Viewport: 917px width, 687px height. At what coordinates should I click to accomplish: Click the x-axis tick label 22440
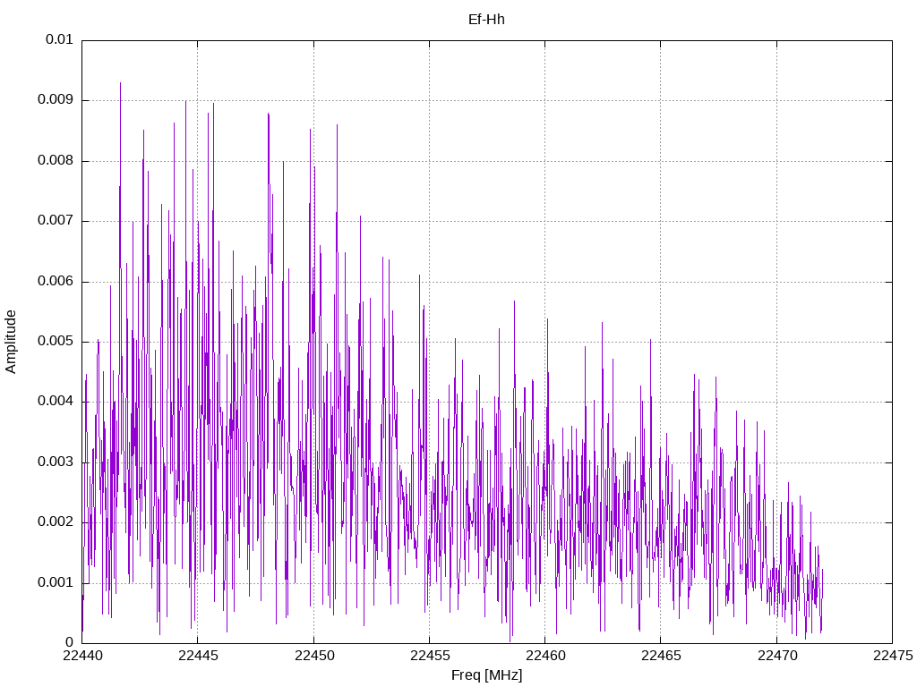point(82,656)
